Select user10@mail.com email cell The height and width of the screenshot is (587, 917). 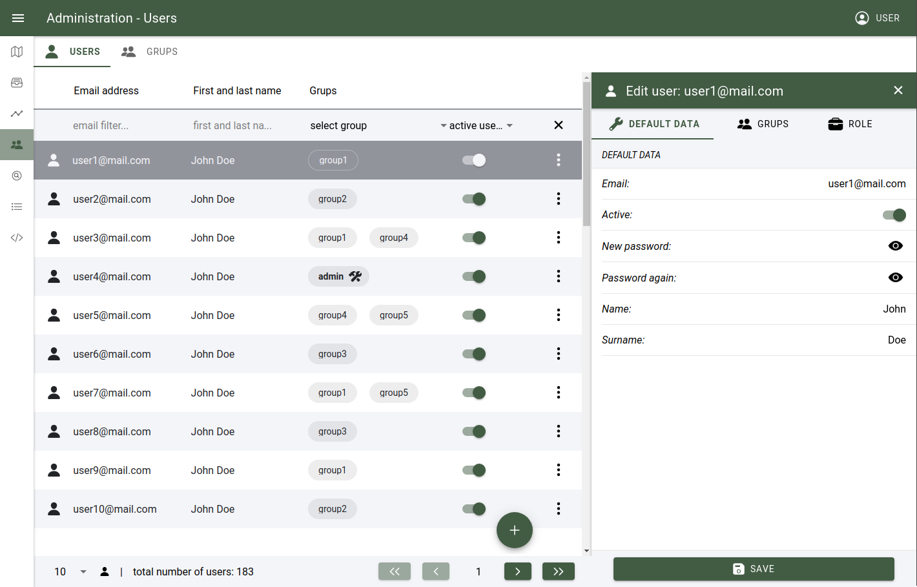[115, 509]
